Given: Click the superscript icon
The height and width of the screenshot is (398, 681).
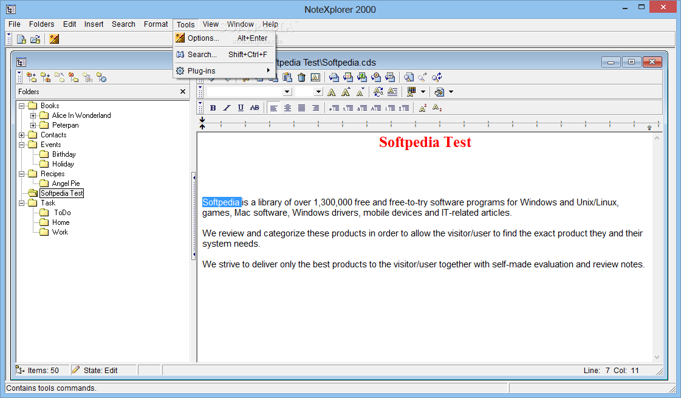Looking at the screenshot, I should pos(423,108).
